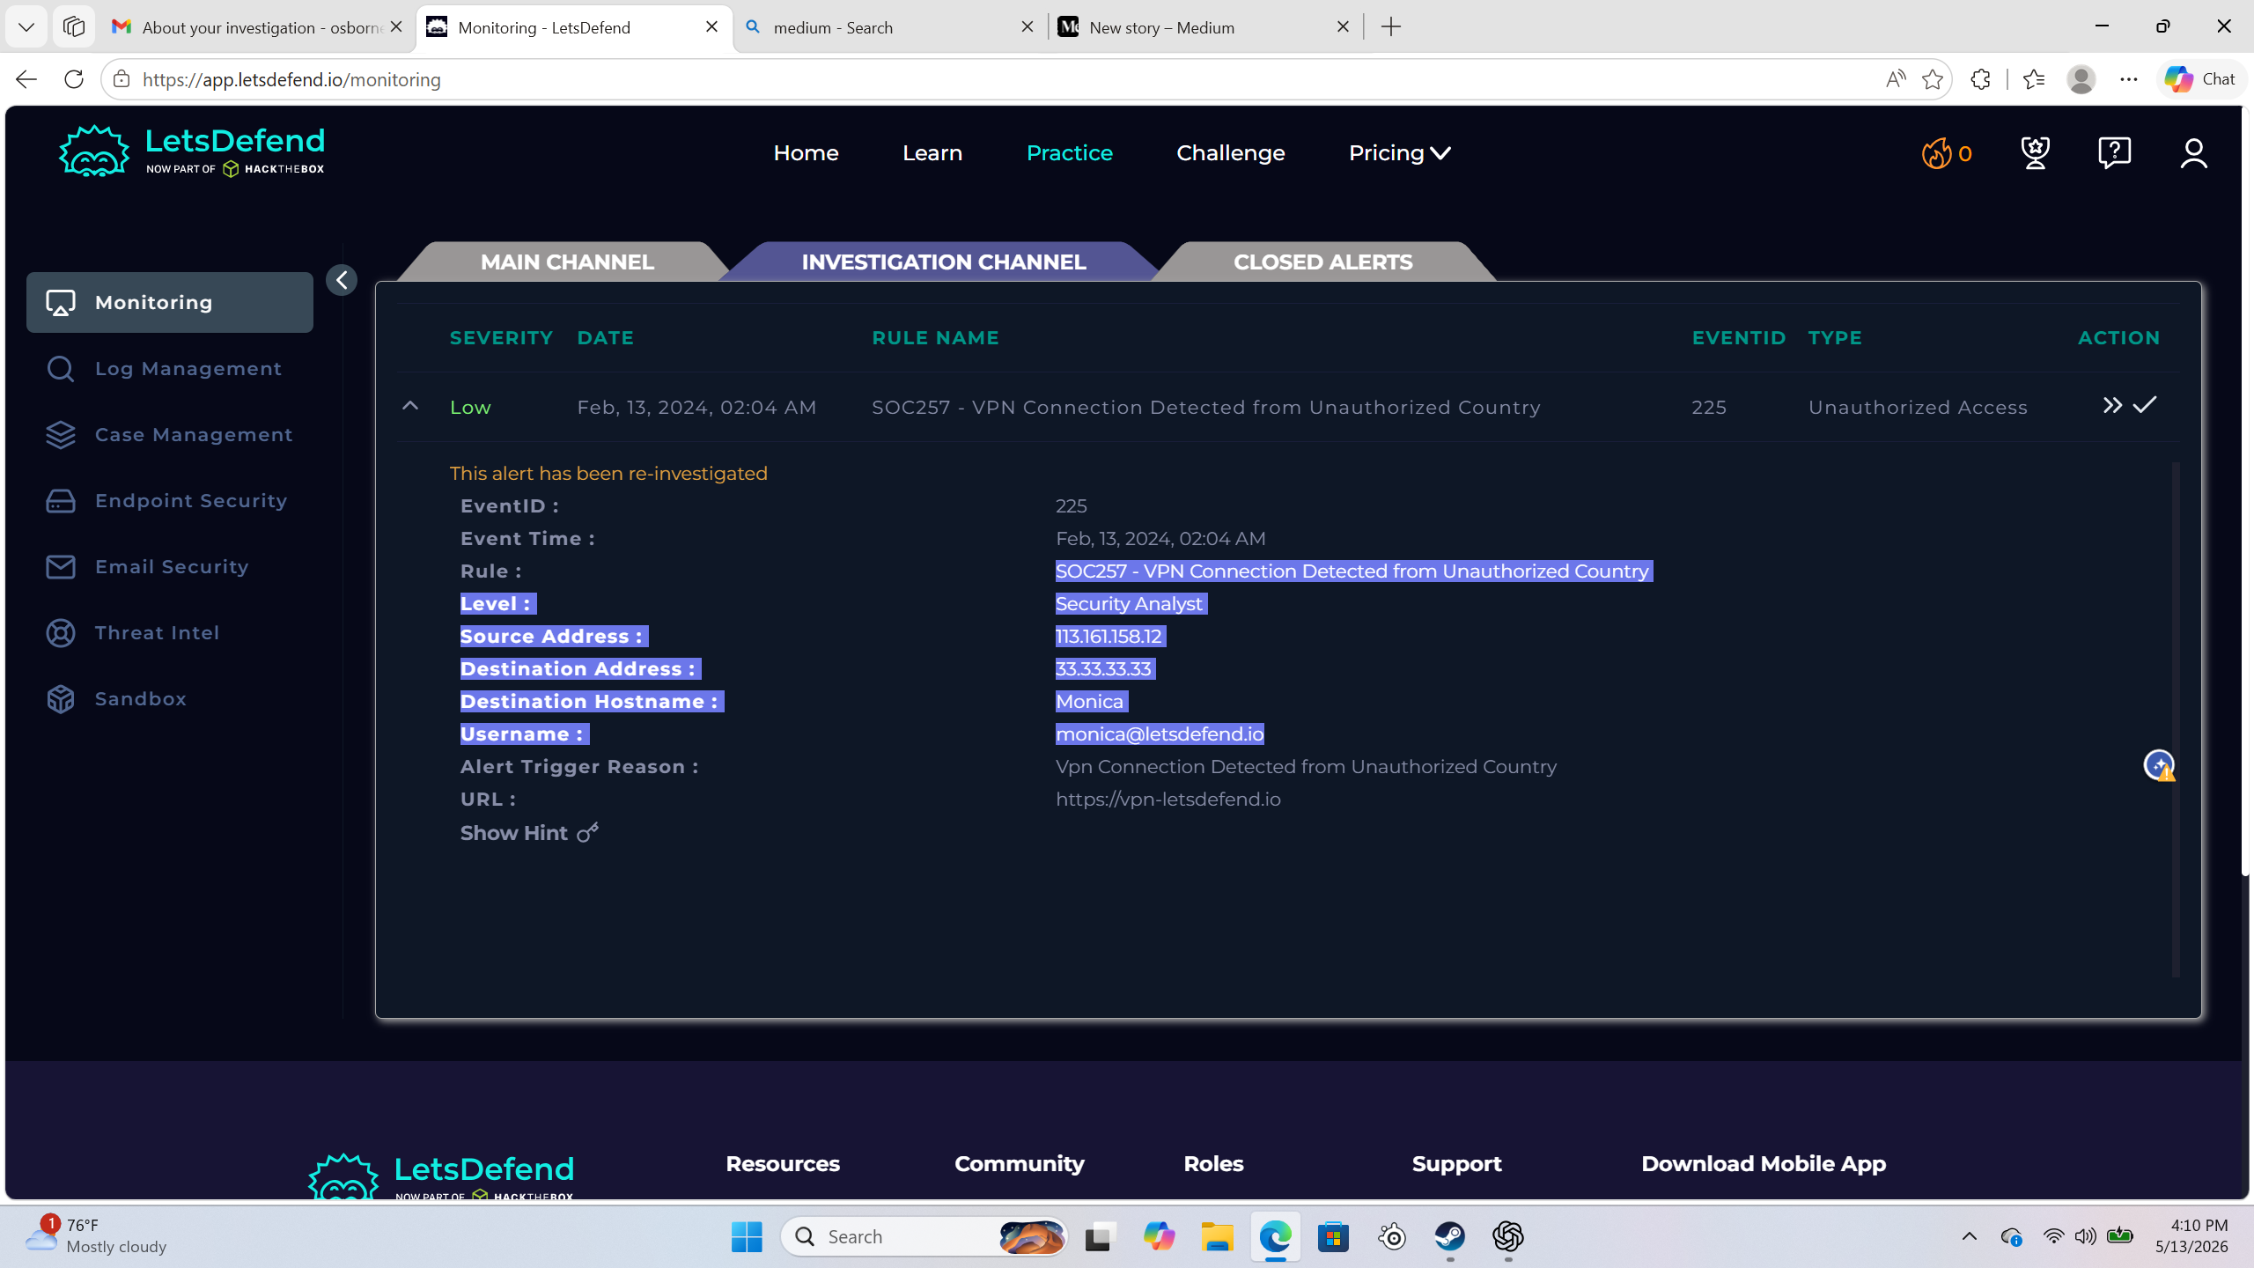2254x1268 pixels.
Task: Open the Resources footer heading
Action: 782,1164
